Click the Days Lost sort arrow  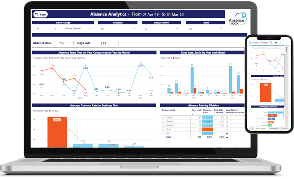click(x=192, y=114)
